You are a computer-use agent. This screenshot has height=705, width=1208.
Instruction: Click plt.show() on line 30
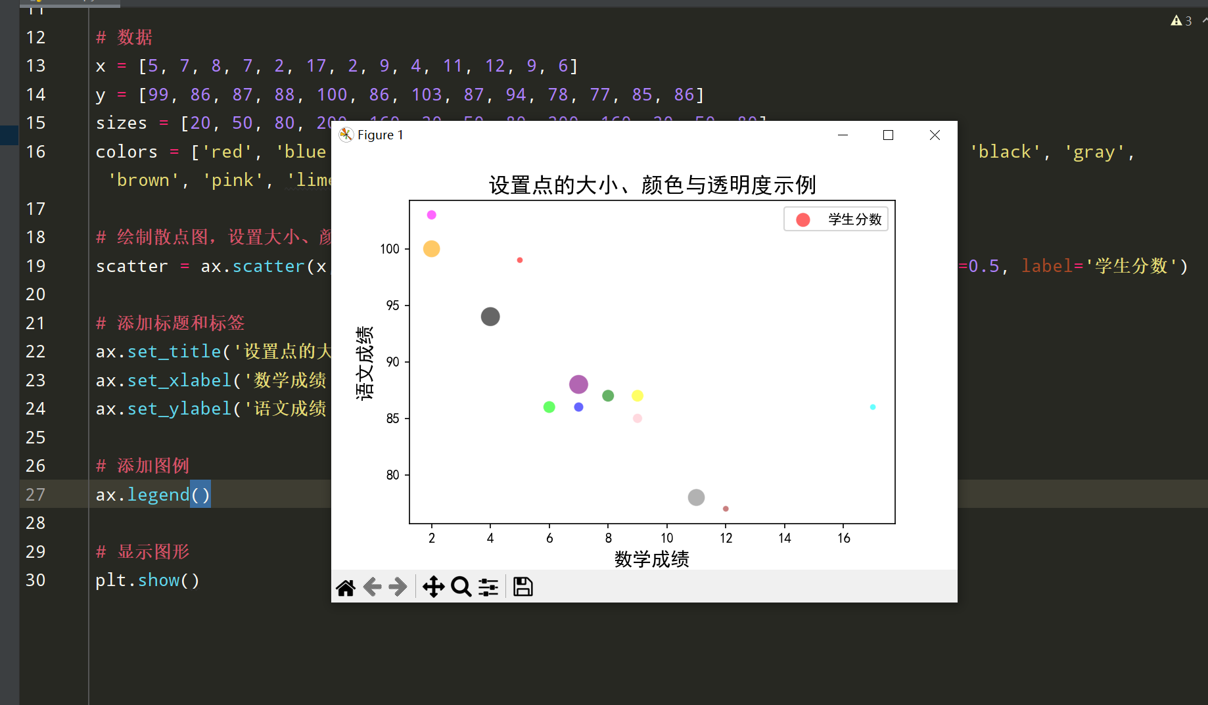point(147,580)
